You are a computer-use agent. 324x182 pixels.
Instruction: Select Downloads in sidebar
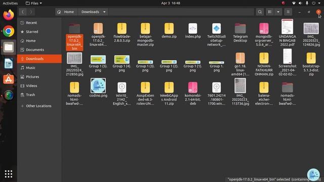39,59
